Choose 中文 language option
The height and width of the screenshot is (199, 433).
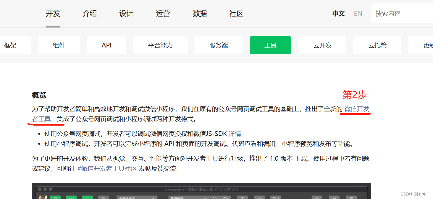click(x=338, y=14)
